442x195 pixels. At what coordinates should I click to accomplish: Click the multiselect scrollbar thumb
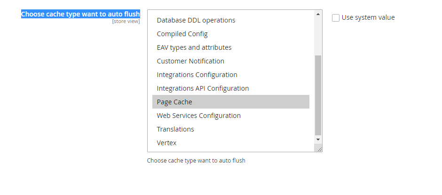[x=318, y=94]
